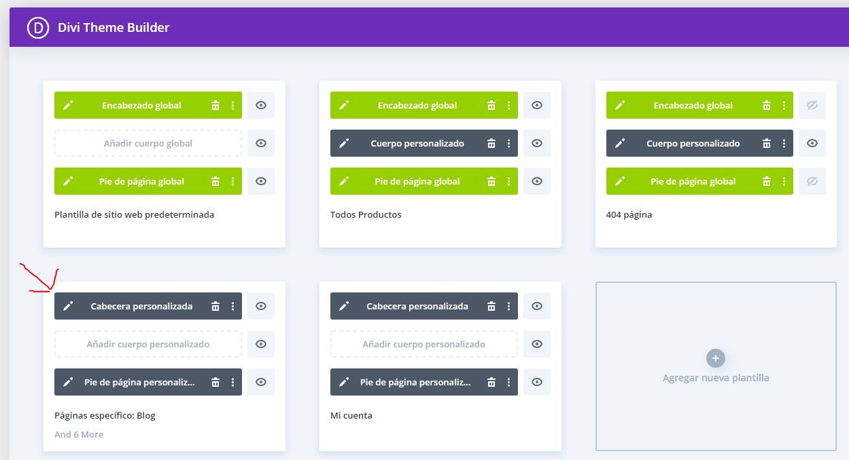
Task: Edit Pie de página global in 404 página
Action: (x=620, y=181)
